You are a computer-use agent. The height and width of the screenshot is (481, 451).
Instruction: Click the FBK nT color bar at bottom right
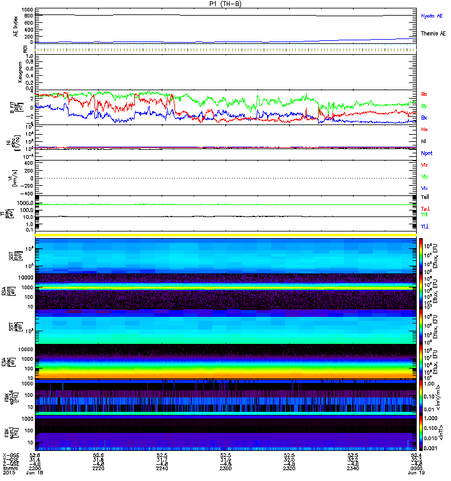click(x=420, y=437)
